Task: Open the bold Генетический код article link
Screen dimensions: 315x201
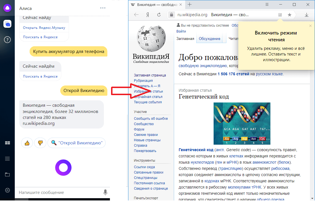Action: pos(196,150)
